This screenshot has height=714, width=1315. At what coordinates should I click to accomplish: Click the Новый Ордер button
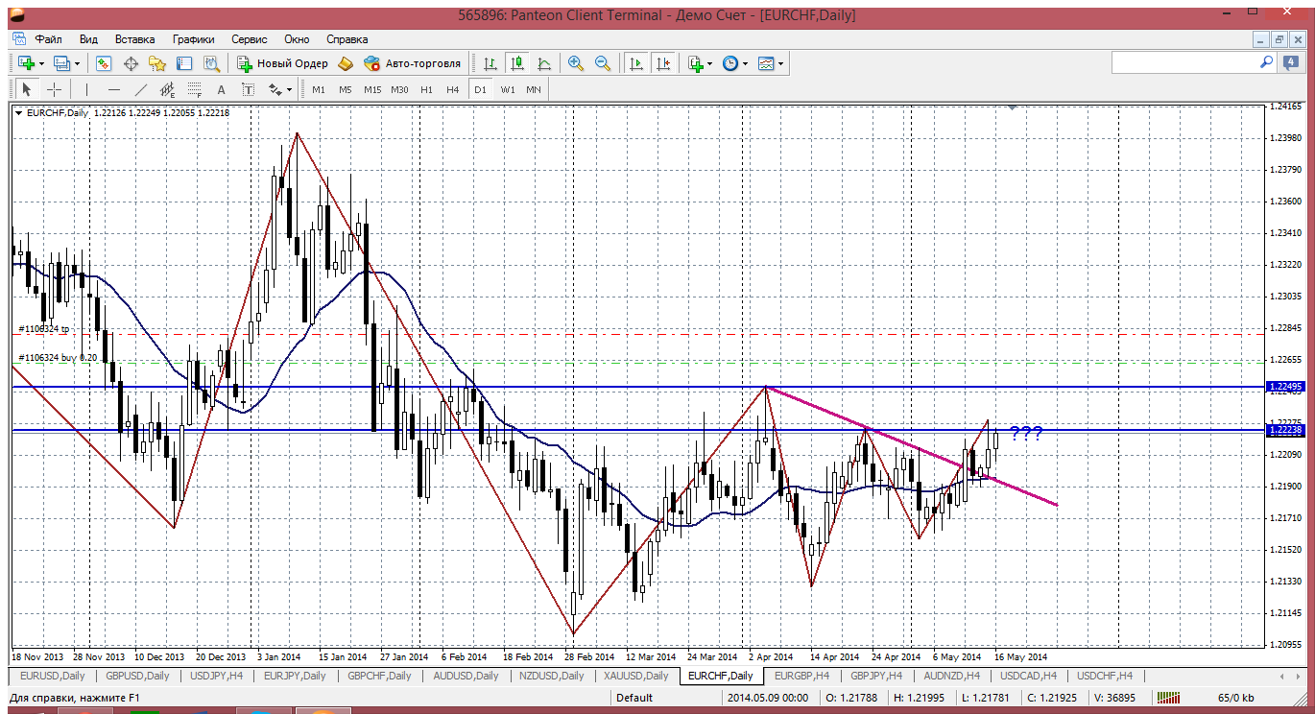283,63
